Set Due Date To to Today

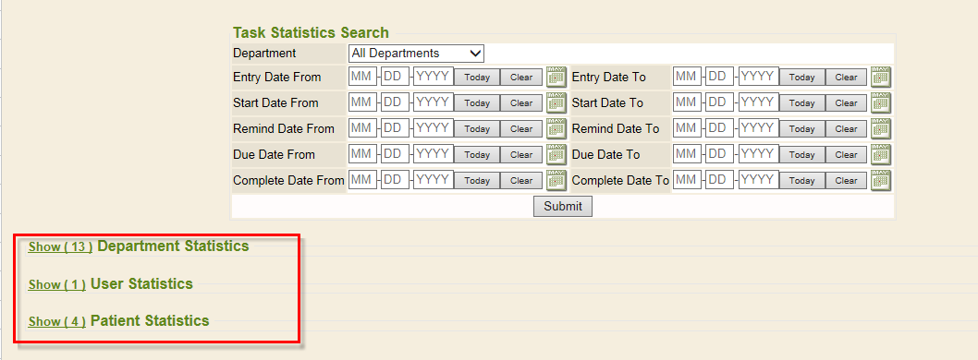pos(801,155)
